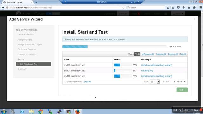Click host name srv132.acutelearn.net

[x=74, y=76]
